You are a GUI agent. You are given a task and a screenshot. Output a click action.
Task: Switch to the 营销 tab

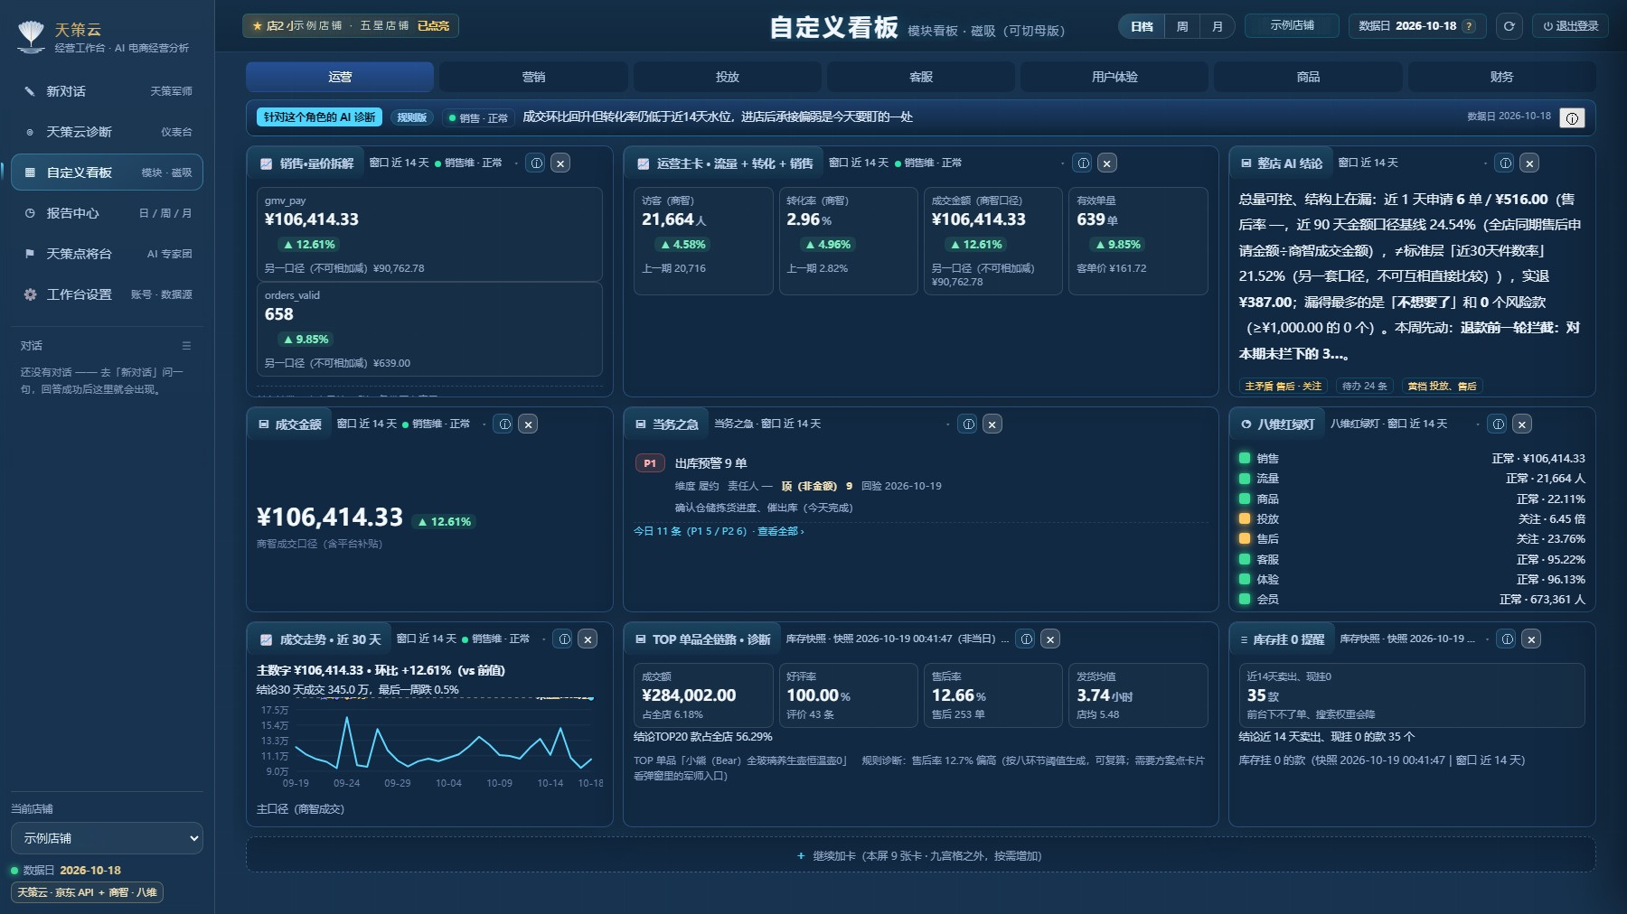pos(533,77)
